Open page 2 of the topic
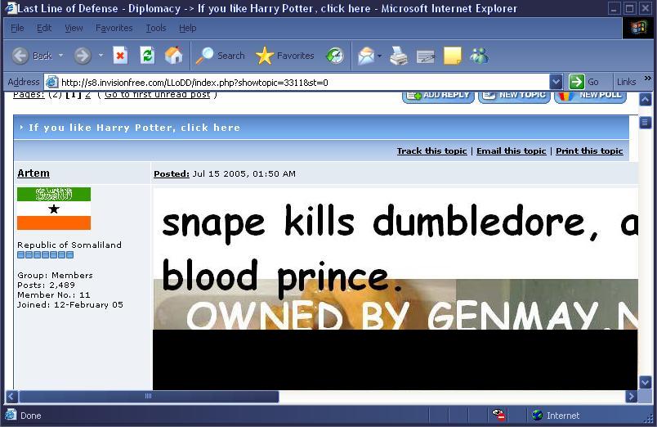657x427 pixels. point(87,95)
